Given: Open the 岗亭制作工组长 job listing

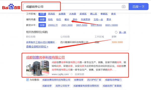Looking at the screenshot, I should coord(42,42).
